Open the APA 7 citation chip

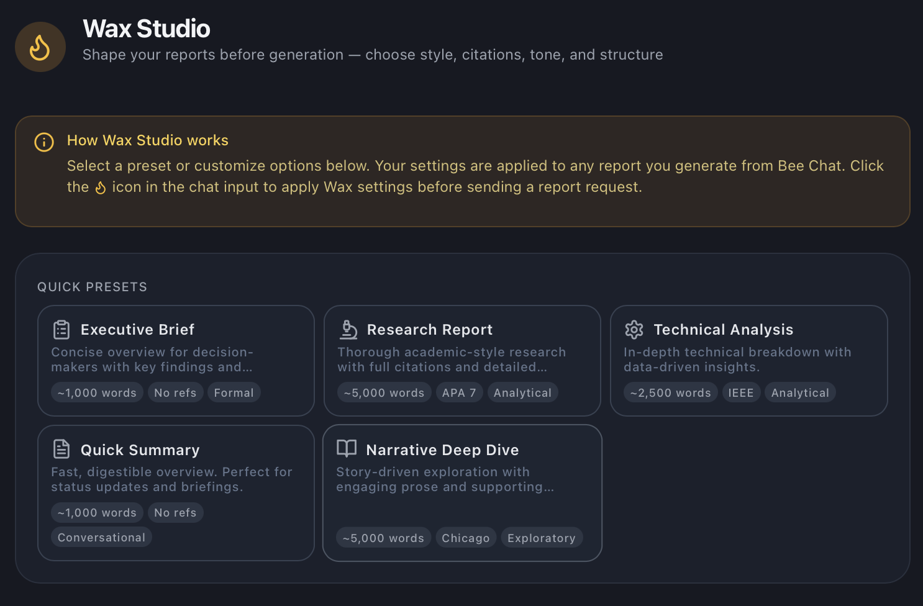point(459,392)
